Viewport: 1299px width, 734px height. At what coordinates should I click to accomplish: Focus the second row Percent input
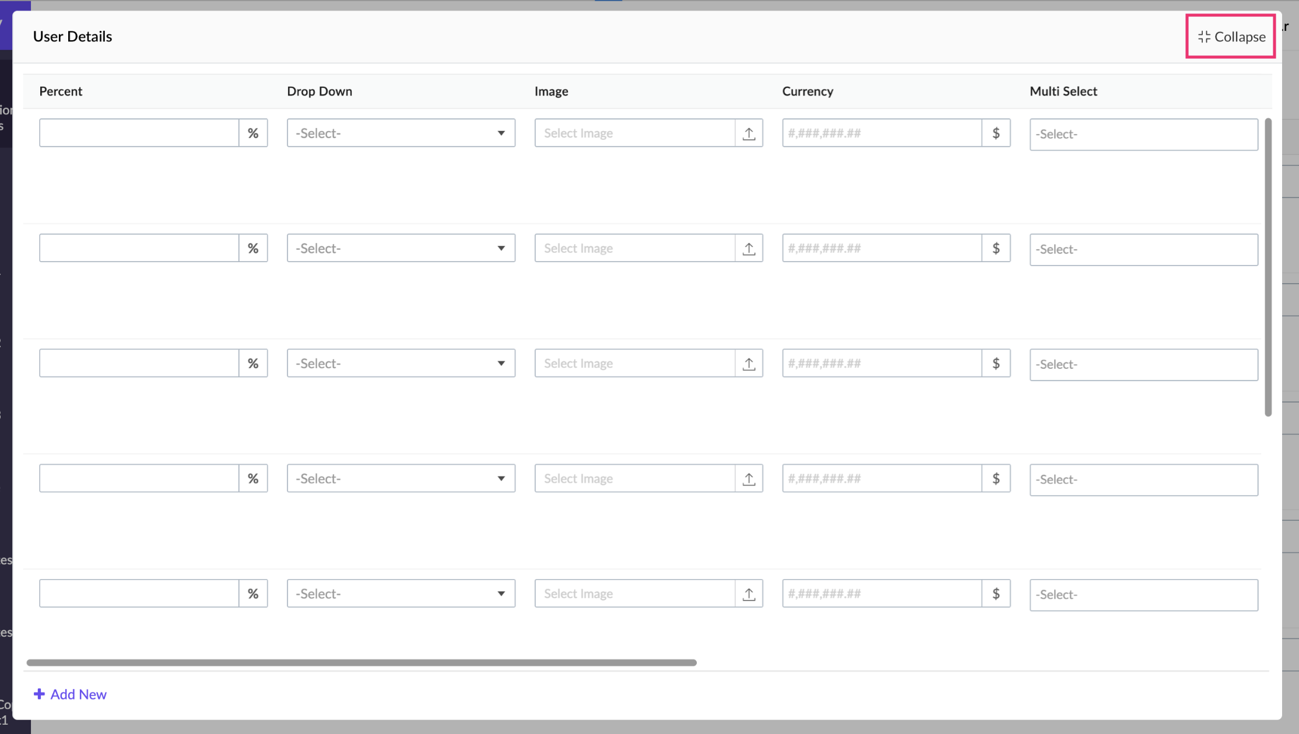[139, 248]
